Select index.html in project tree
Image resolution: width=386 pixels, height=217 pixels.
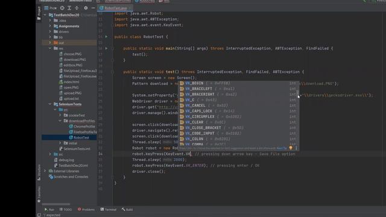pos(71,82)
